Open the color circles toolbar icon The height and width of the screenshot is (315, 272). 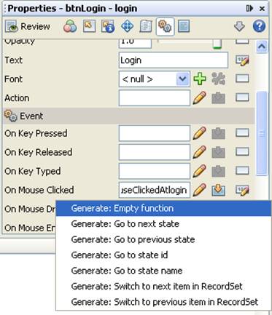[70, 26]
